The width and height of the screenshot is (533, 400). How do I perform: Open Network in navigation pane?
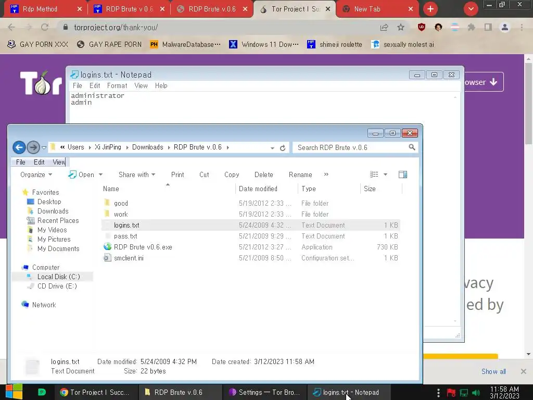(x=44, y=305)
